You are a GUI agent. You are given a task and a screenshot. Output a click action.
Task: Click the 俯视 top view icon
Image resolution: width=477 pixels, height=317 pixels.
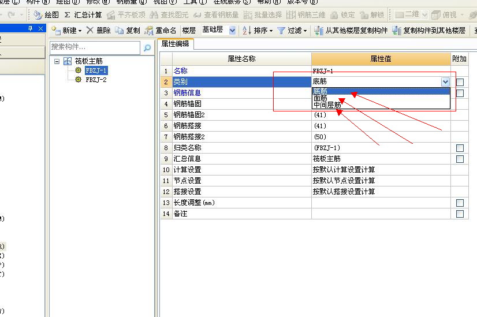click(436, 14)
